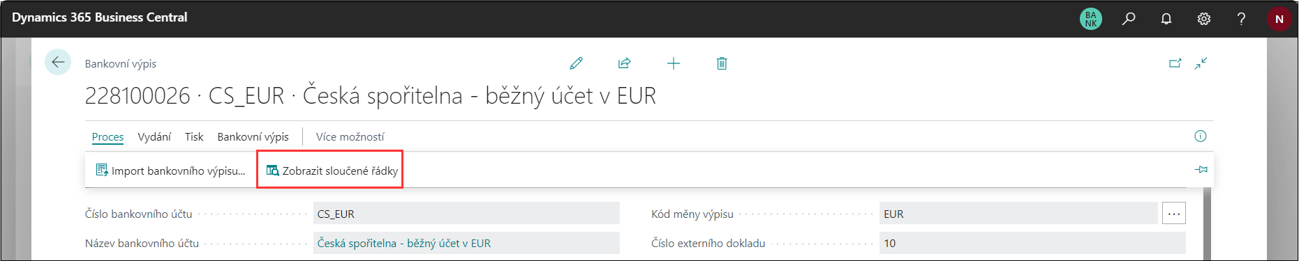Open help question mark
The width and height of the screenshot is (1299, 261).
click(1241, 19)
